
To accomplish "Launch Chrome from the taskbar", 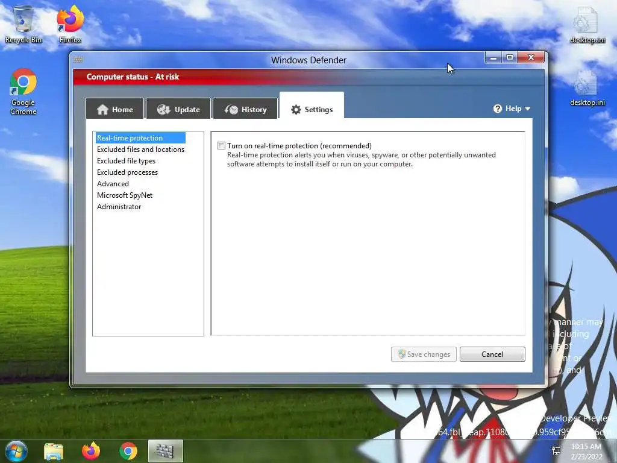I will [128, 451].
